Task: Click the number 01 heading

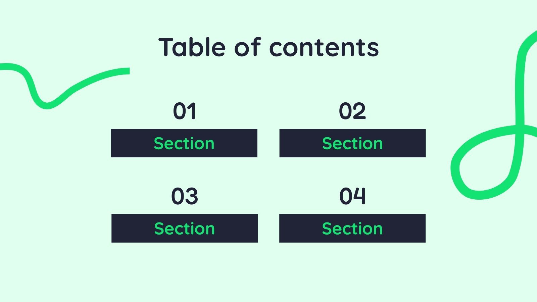Action: 185,111
